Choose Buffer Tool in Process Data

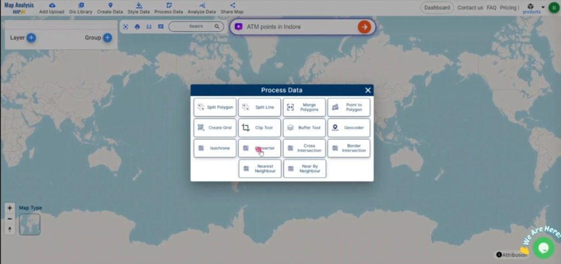(304, 128)
